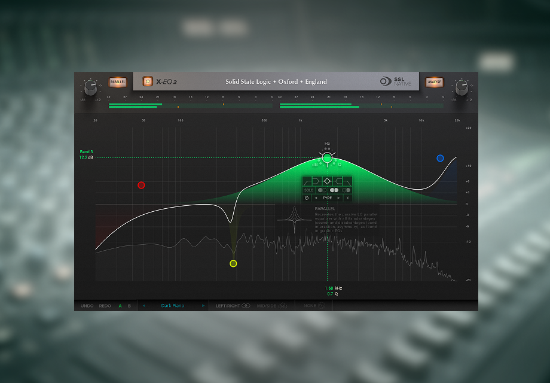Click UNDO in the bottom bar
The height and width of the screenshot is (383, 550).
coord(87,306)
